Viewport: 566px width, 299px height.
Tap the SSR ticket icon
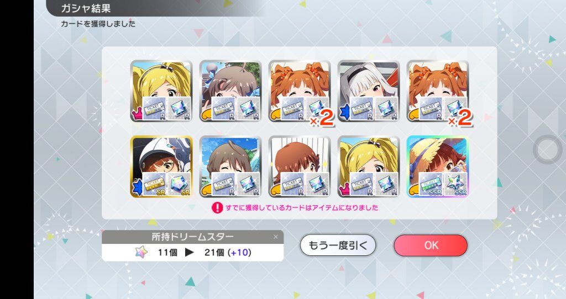(x=431, y=184)
